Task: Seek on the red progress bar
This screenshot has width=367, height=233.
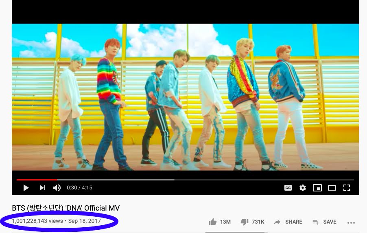Action: point(37,180)
